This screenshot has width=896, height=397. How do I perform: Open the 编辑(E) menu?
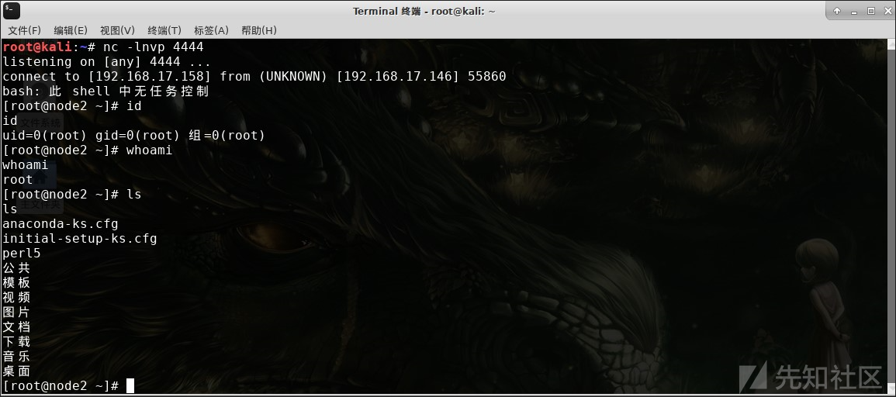tap(71, 30)
